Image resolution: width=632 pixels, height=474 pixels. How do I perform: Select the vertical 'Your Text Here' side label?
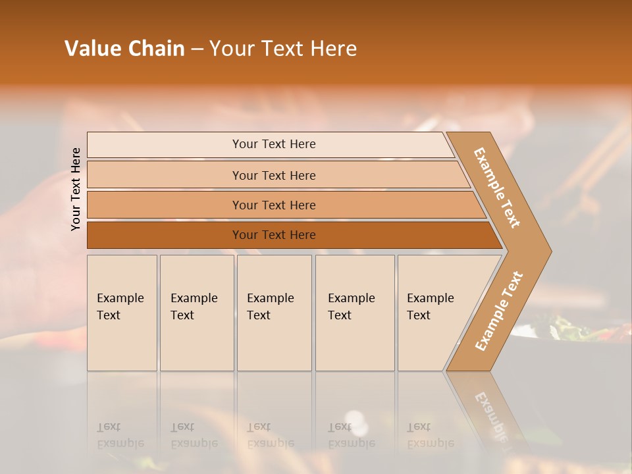click(x=76, y=189)
